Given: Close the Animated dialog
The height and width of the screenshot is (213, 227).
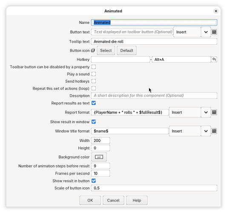Looking at the screenshot, I should coord(216,11).
